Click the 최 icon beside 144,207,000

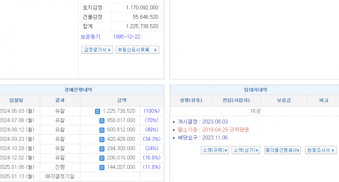(102, 167)
